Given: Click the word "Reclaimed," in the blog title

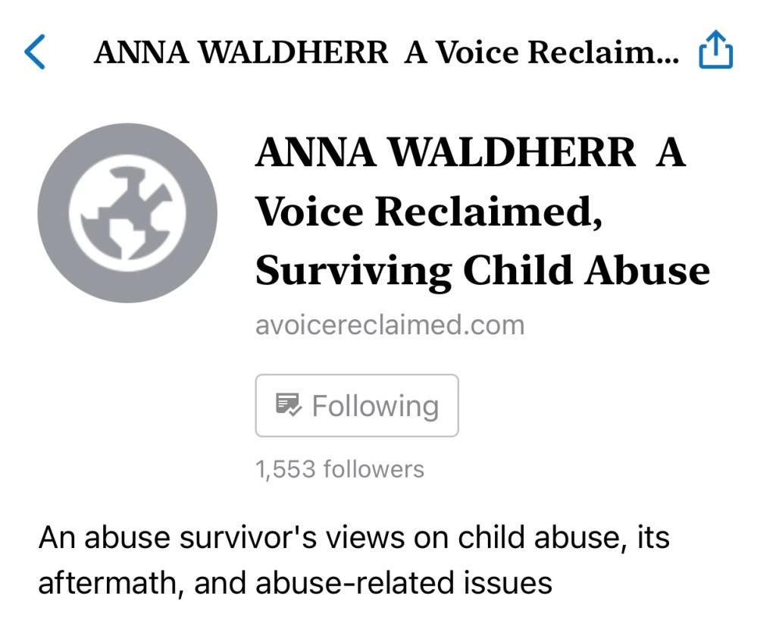Looking at the screenshot, I should [483, 212].
